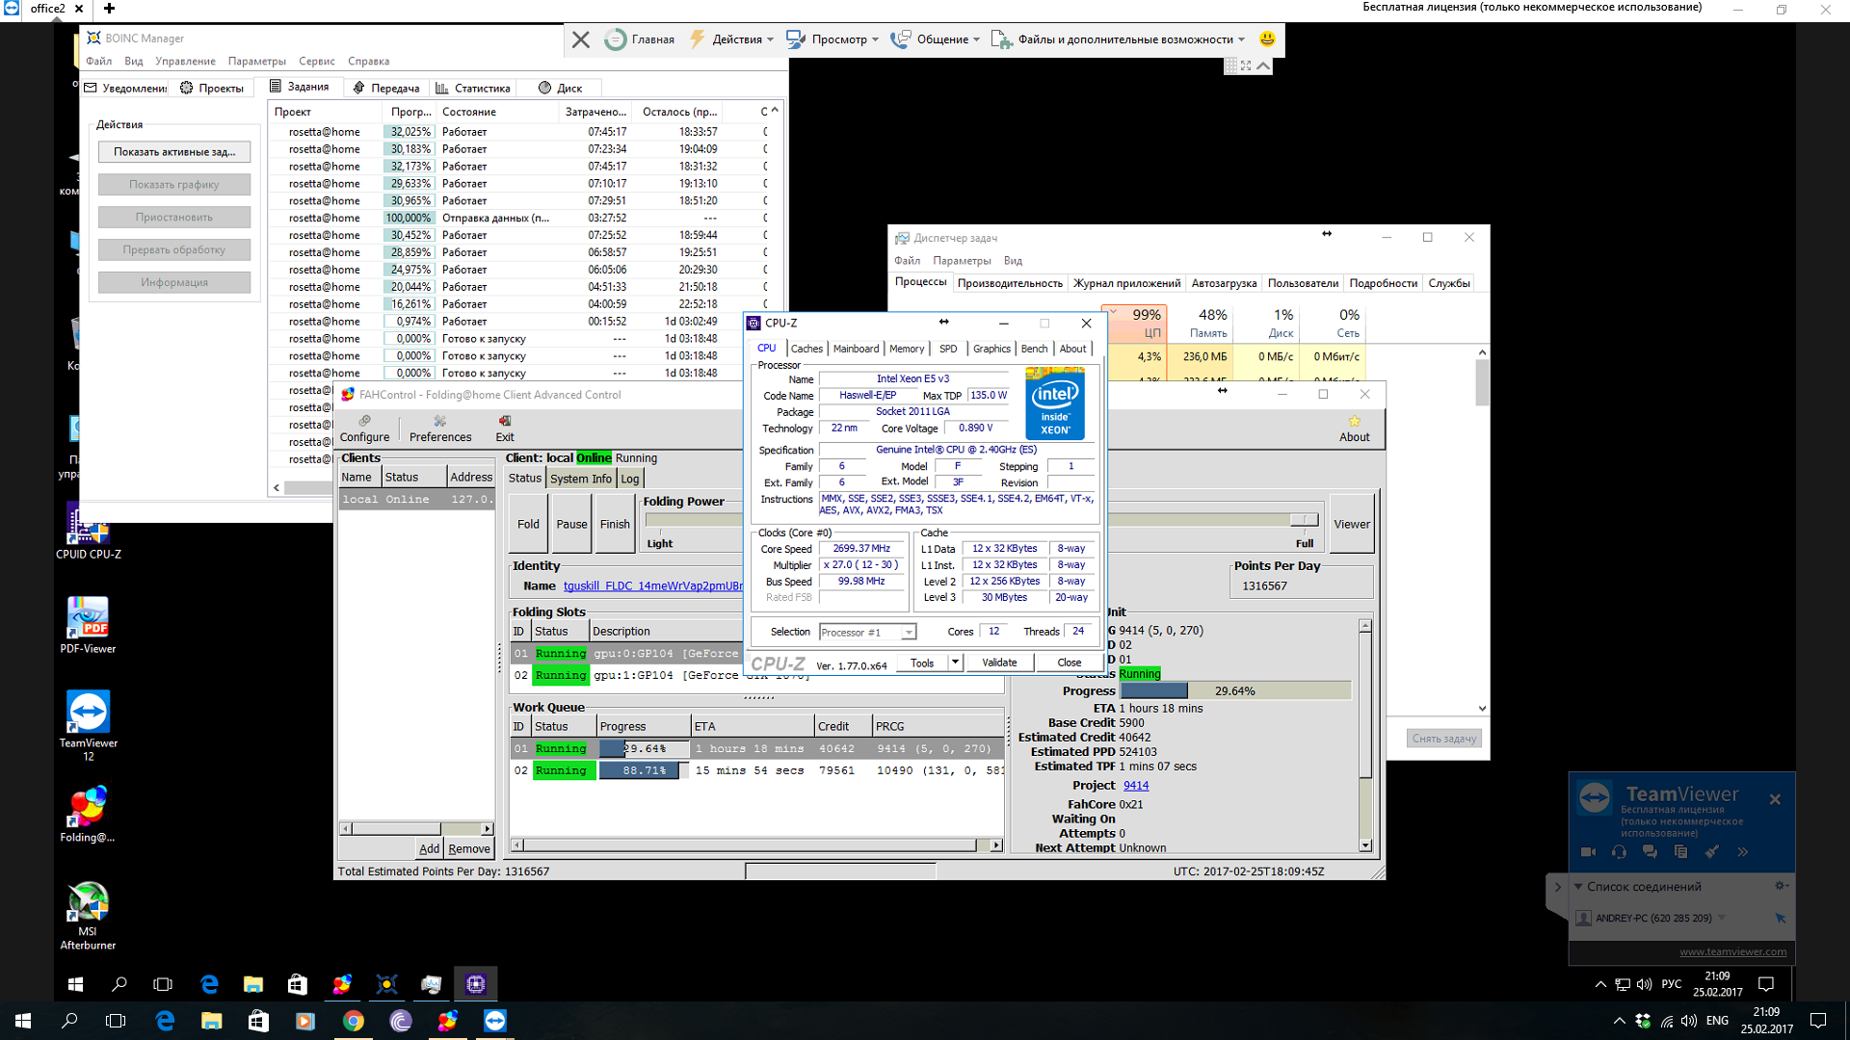The height and width of the screenshot is (1040, 1850).
Task: Click TeamViewer video camera icon
Action: point(1588,852)
